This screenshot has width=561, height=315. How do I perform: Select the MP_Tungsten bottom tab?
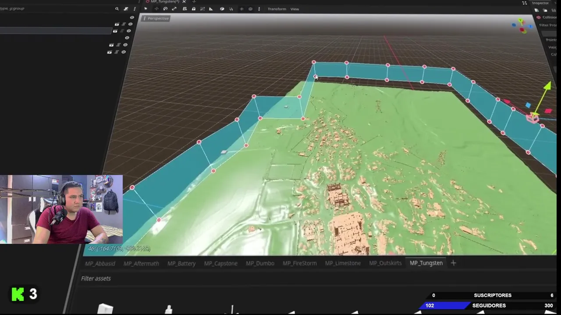point(426,263)
